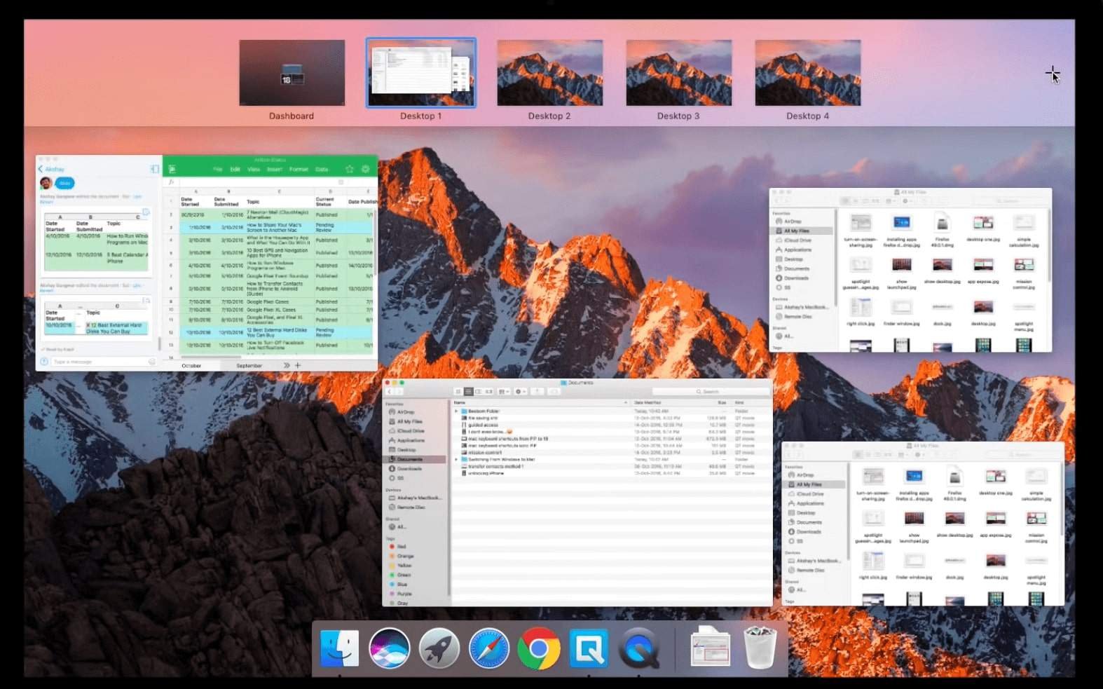Launch Siri from the Dock
This screenshot has width=1103, height=689.
pos(389,648)
